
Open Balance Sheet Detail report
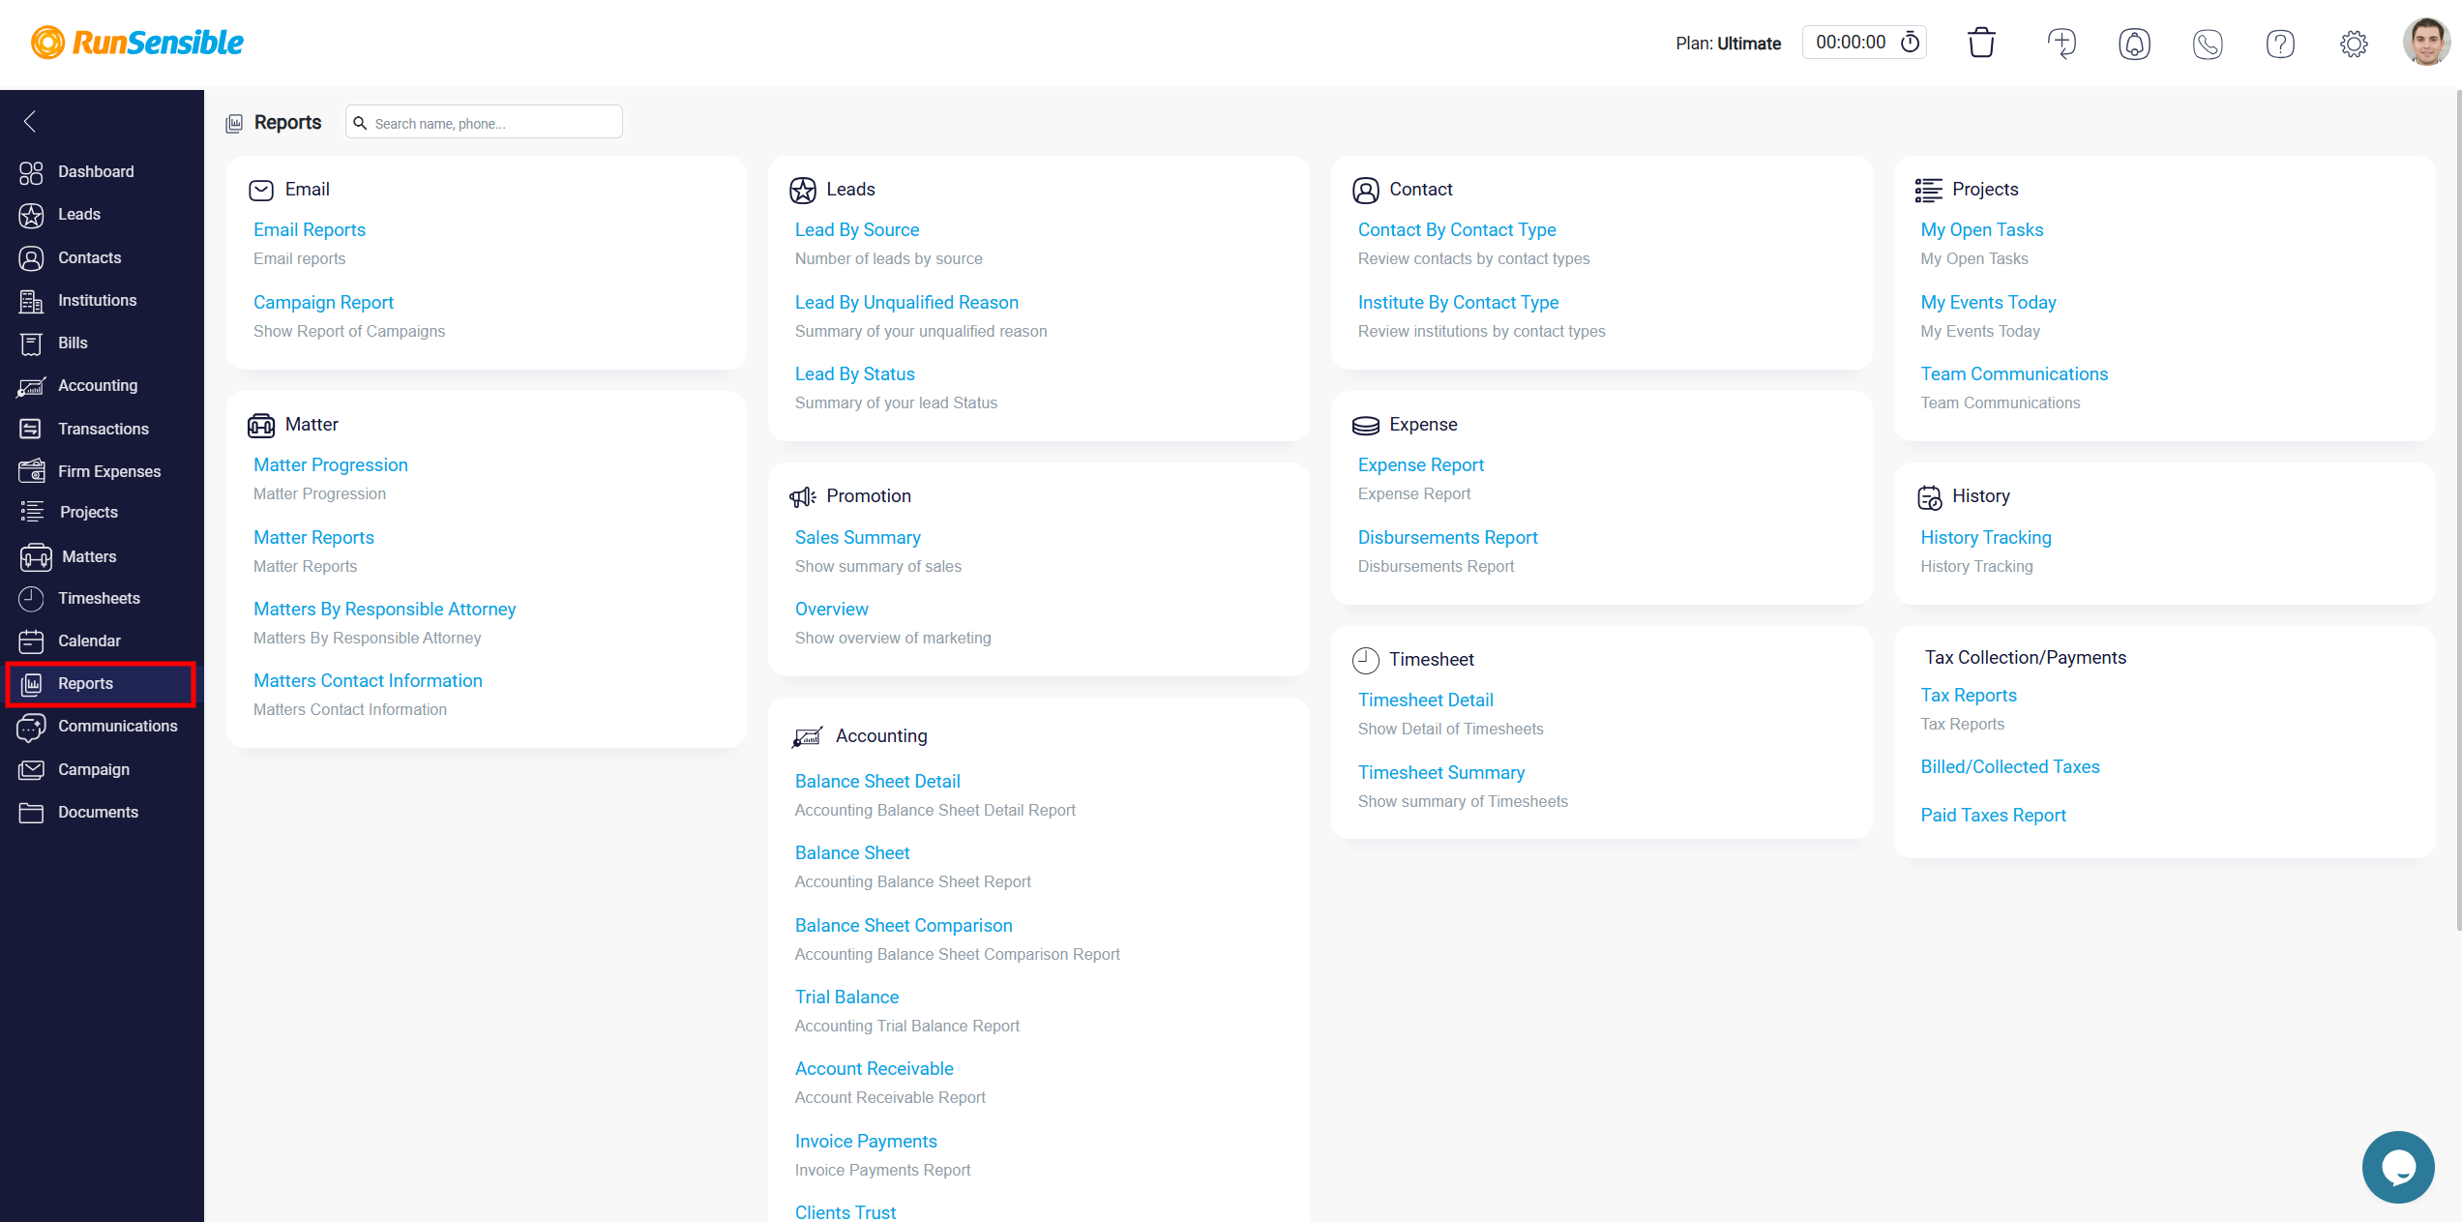click(877, 782)
